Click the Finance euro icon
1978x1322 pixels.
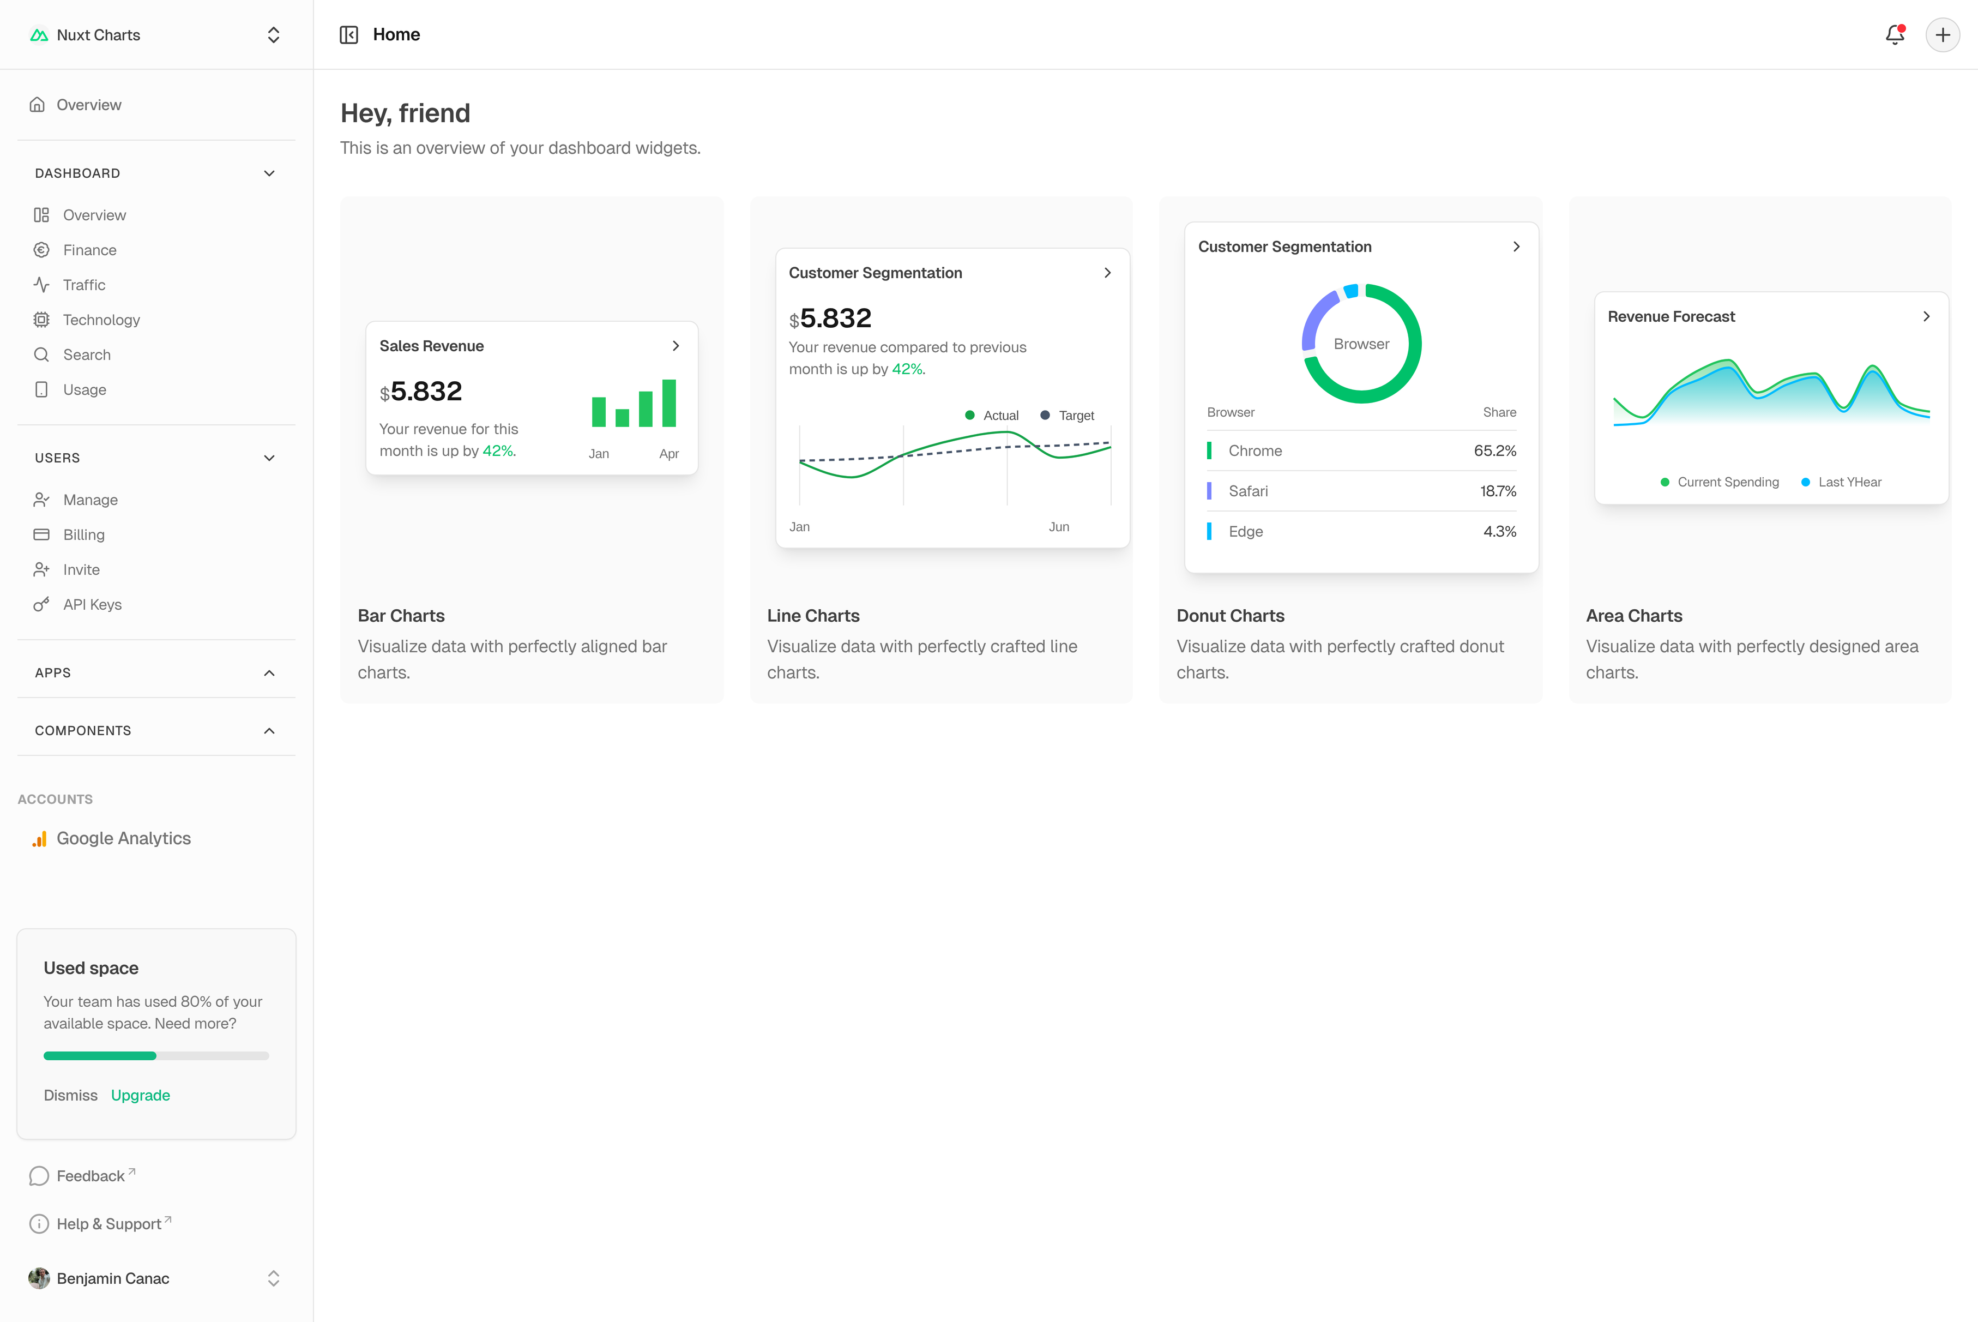41,250
